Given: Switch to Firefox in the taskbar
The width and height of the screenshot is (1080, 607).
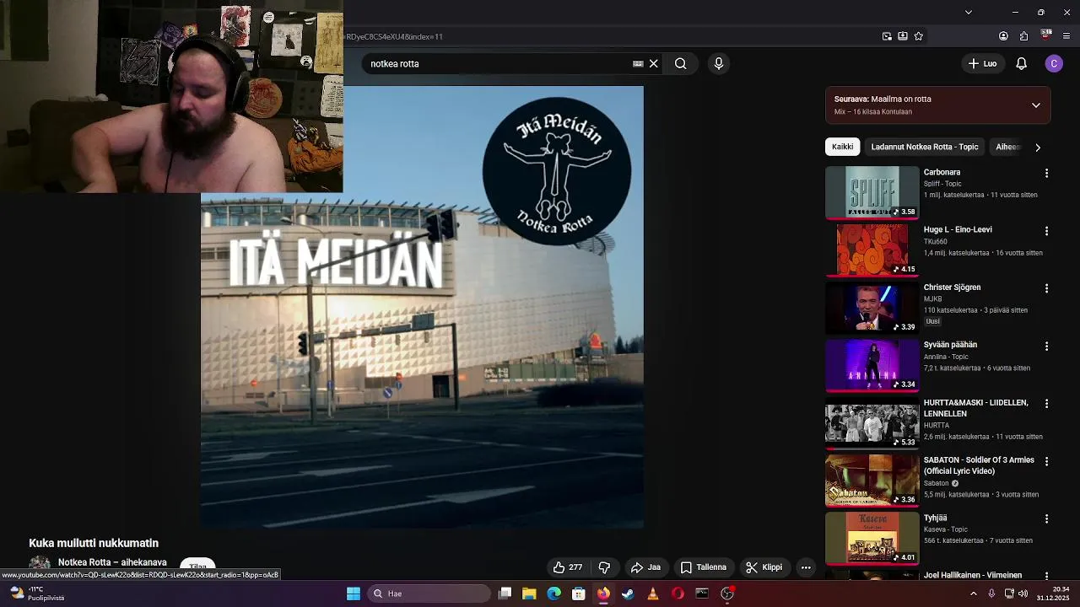Looking at the screenshot, I should (603, 594).
